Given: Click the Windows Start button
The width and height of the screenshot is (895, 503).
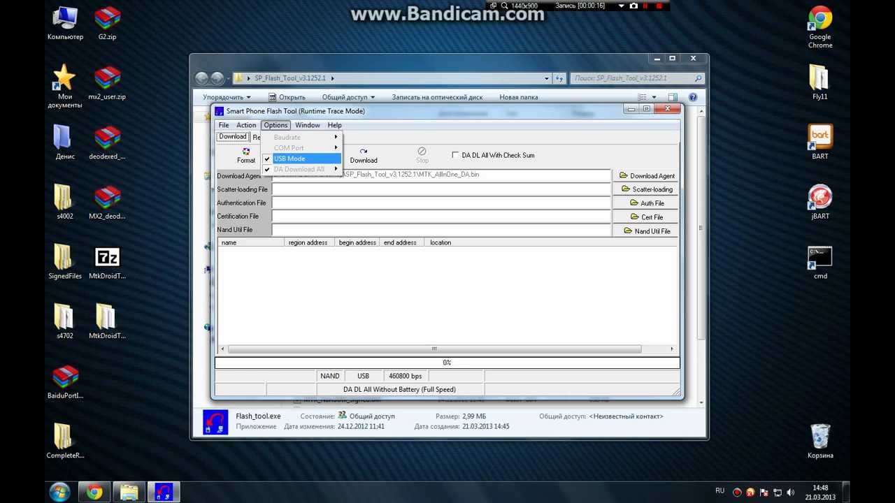Looking at the screenshot, I should (59, 493).
